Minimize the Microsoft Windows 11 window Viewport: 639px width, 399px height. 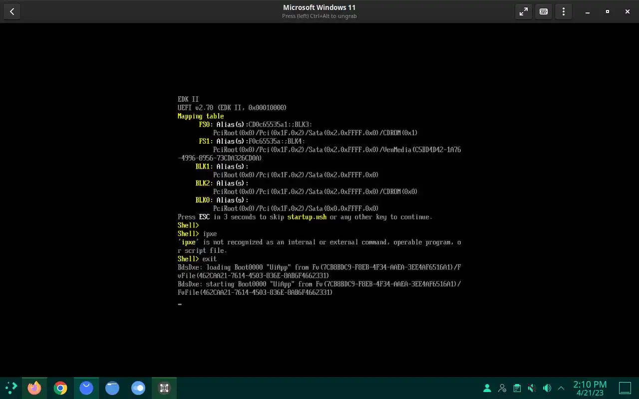[x=588, y=11]
